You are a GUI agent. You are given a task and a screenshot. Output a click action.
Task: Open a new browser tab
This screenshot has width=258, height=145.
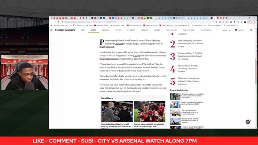pos(230,18)
